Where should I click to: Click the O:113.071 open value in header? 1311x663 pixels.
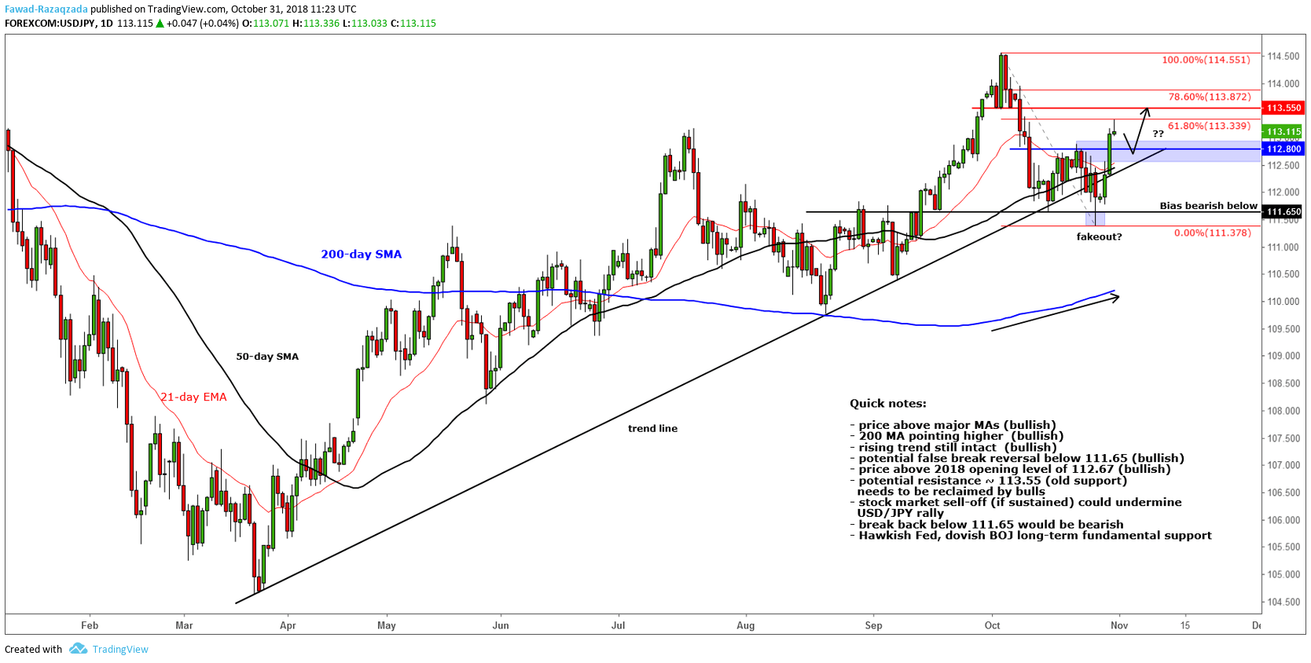click(266, 24)
